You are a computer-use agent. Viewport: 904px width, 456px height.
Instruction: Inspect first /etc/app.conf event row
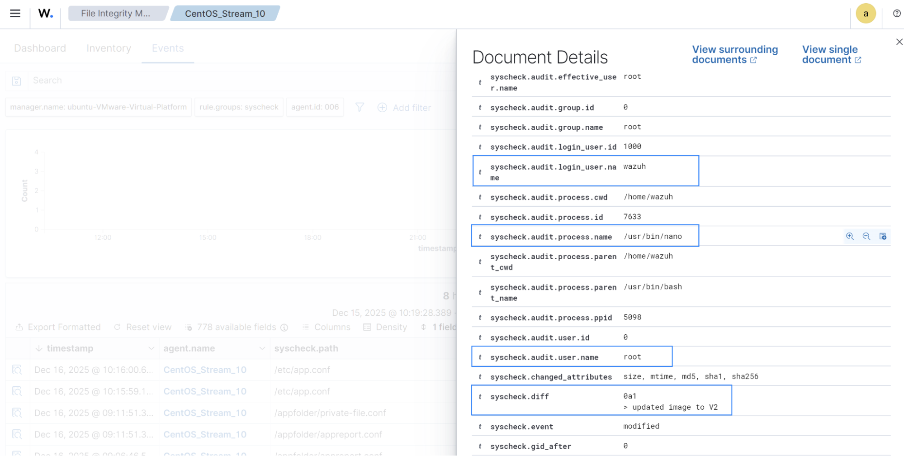click(17, 370)
